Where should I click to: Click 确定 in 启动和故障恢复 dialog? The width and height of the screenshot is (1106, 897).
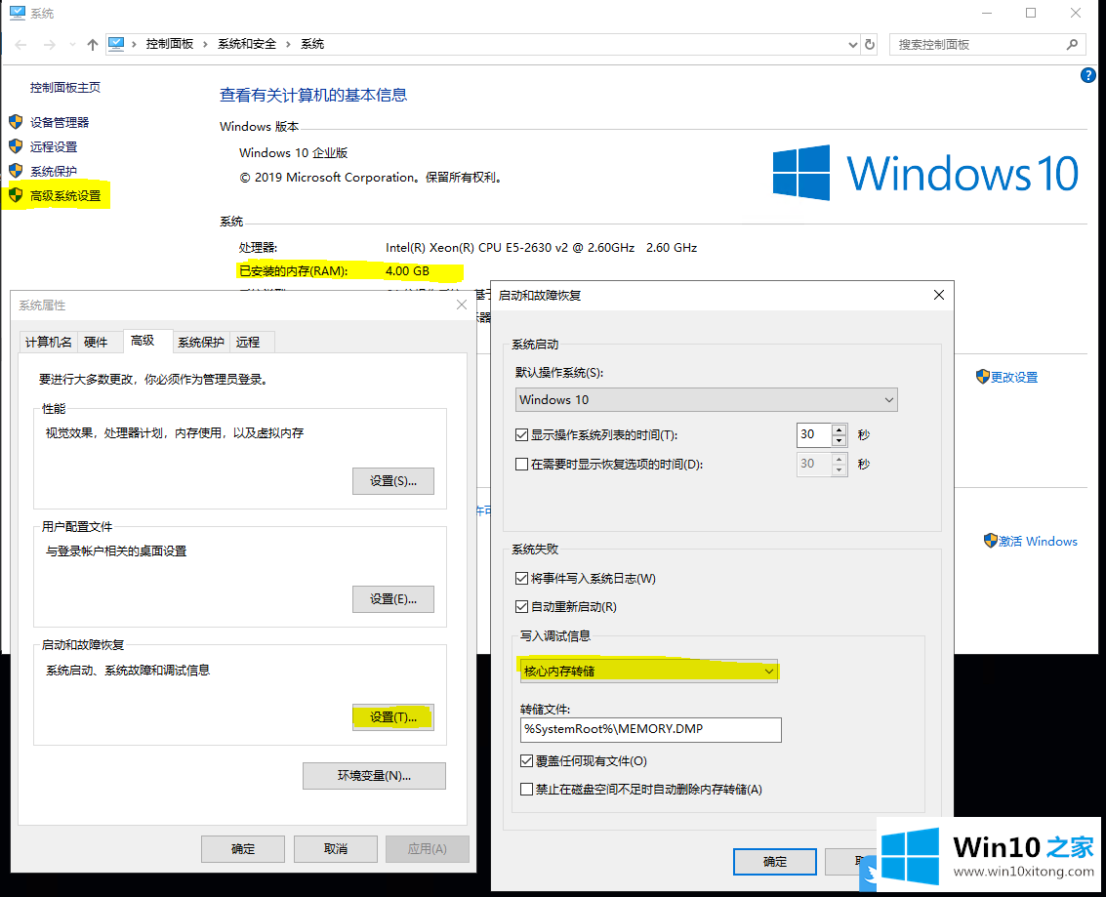(x=774, y=862)
